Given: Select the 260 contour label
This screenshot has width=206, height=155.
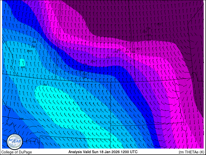Looking at the screenshot, I should click(149, 40).
